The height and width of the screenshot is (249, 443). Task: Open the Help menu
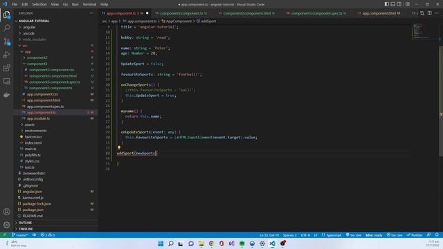pos(104,4)
